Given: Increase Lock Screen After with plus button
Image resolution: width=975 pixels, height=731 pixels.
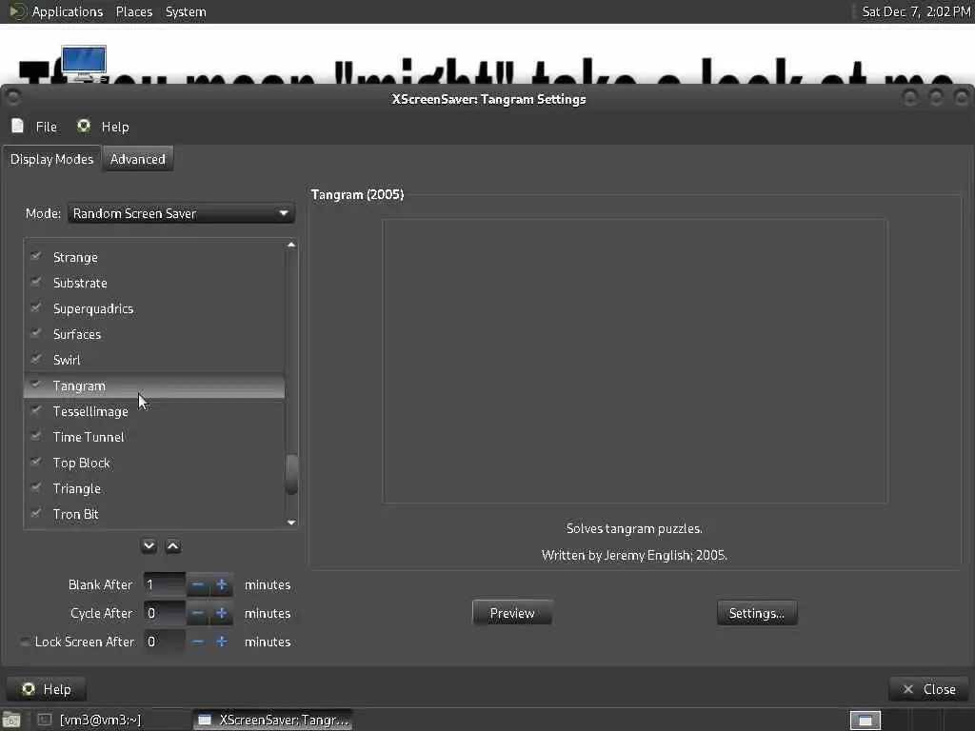Looking at the screenshot, I should (221, 642).
